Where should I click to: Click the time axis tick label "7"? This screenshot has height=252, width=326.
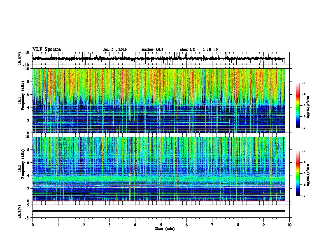pyautogui.click(x=212, y=225)
